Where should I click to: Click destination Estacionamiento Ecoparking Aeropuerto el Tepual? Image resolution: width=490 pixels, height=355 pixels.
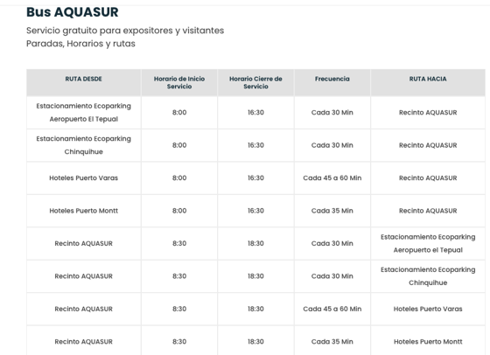[x=428, y=244]
